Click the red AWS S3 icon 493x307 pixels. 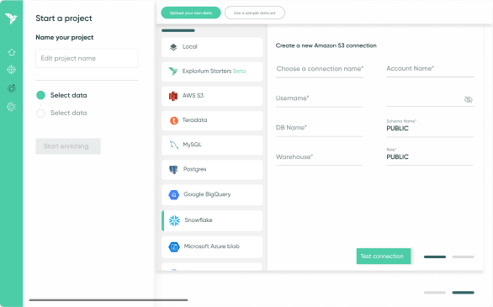pos(173,96)
